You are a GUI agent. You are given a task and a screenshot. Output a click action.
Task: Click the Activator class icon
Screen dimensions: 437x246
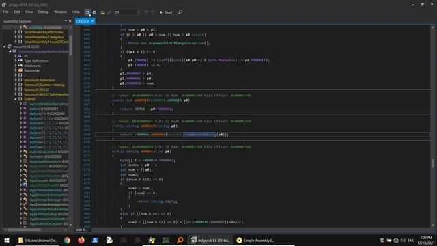coord(25,156)
